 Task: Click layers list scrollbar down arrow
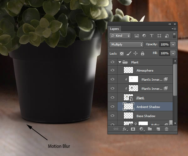pyautogui.click(x=175, y=123)
